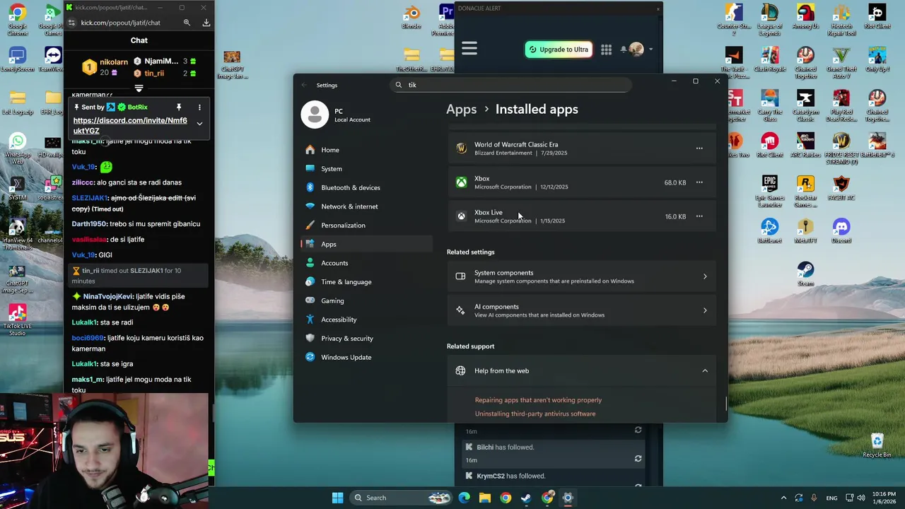The image size is (905, 509).
Task: Select the Epic Games Launcher desktop icon
Action: coord(769,192)
